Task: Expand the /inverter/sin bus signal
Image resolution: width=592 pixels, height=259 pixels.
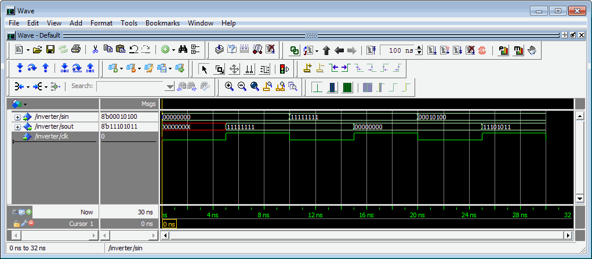Action: (17, 117)
